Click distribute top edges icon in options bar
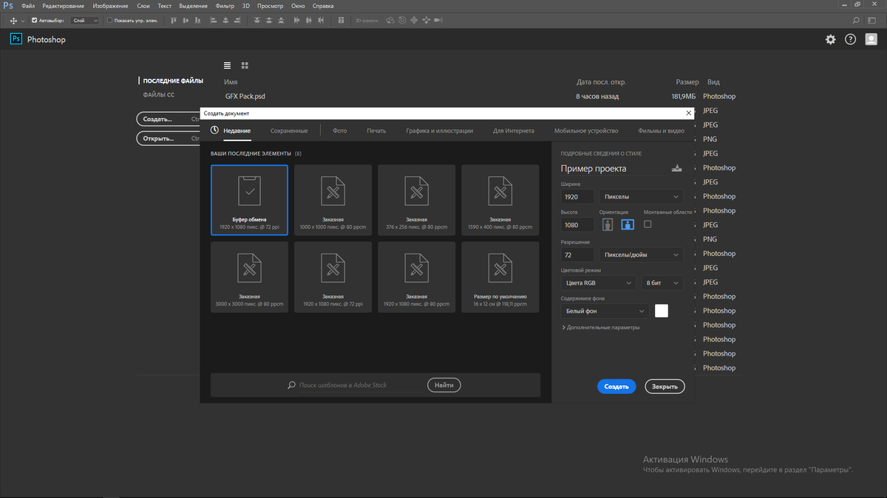887x498 pixels. coord(257,21)
